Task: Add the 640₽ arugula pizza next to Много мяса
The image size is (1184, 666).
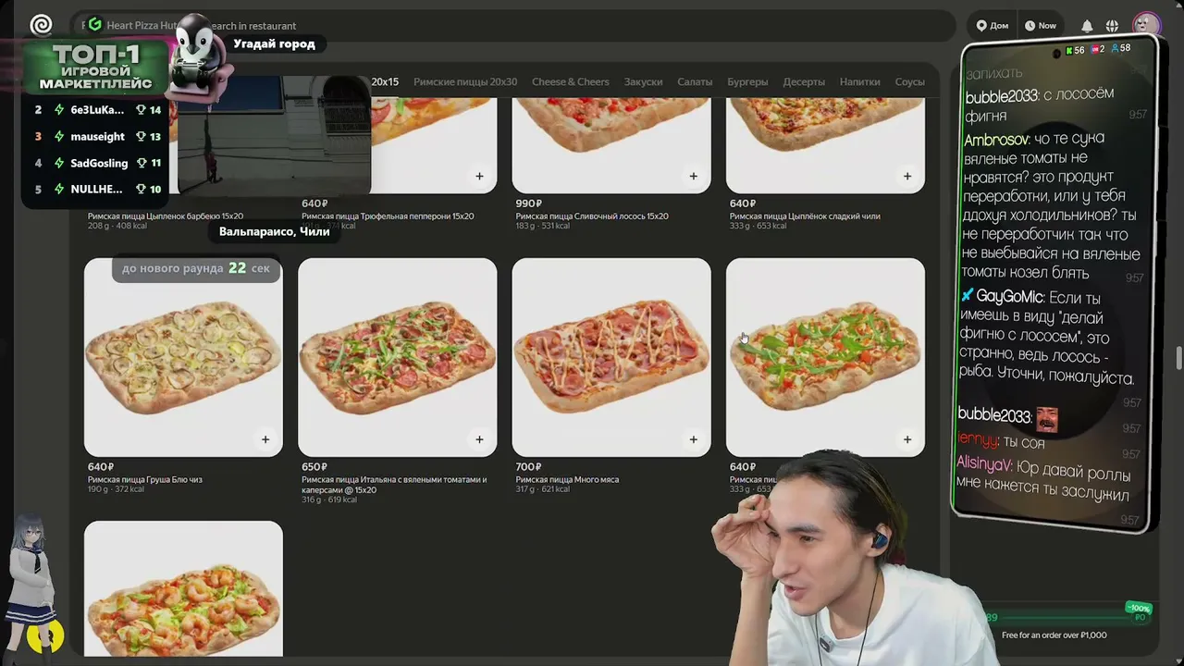Action: 906,439
